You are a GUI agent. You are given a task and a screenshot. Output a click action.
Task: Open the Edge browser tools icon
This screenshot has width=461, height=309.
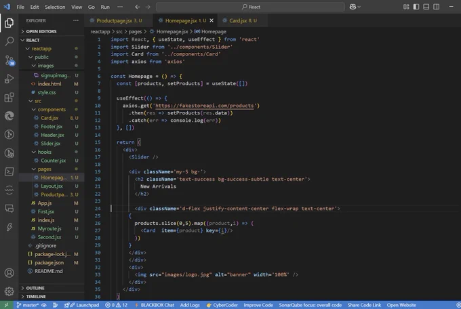(9, 116)
